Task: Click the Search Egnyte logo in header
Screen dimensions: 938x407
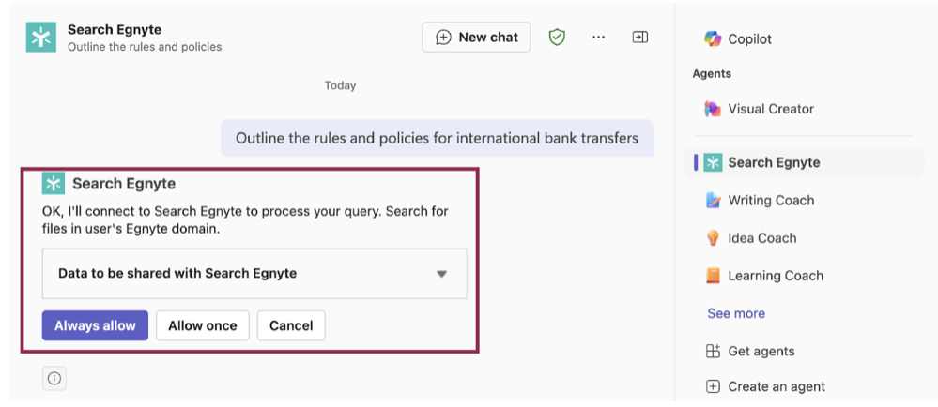Action: tap(41, 38)
